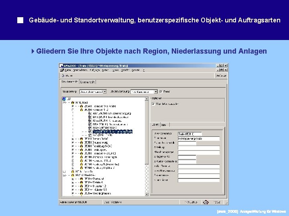The height and width of the screenshot is (216, 289).
Task: Open the Datei menu
Action: pos(68,70)
